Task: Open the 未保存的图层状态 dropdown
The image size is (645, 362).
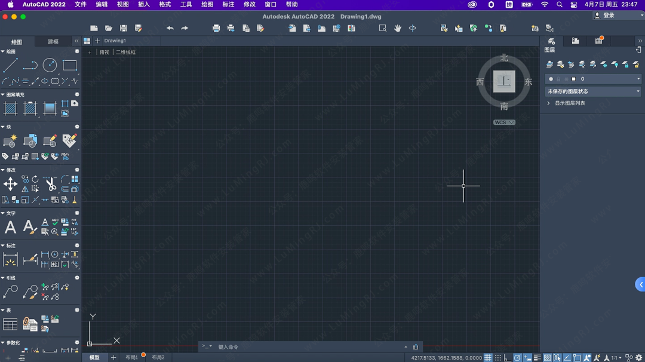Action: pyautogui.click(x=593, y=91)
